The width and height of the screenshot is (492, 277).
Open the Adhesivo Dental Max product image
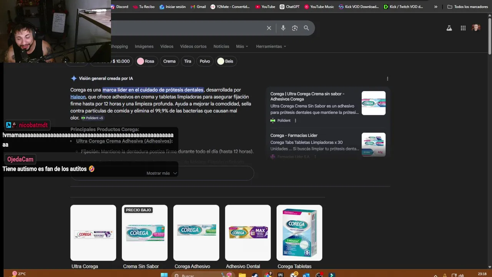(248, 233)
